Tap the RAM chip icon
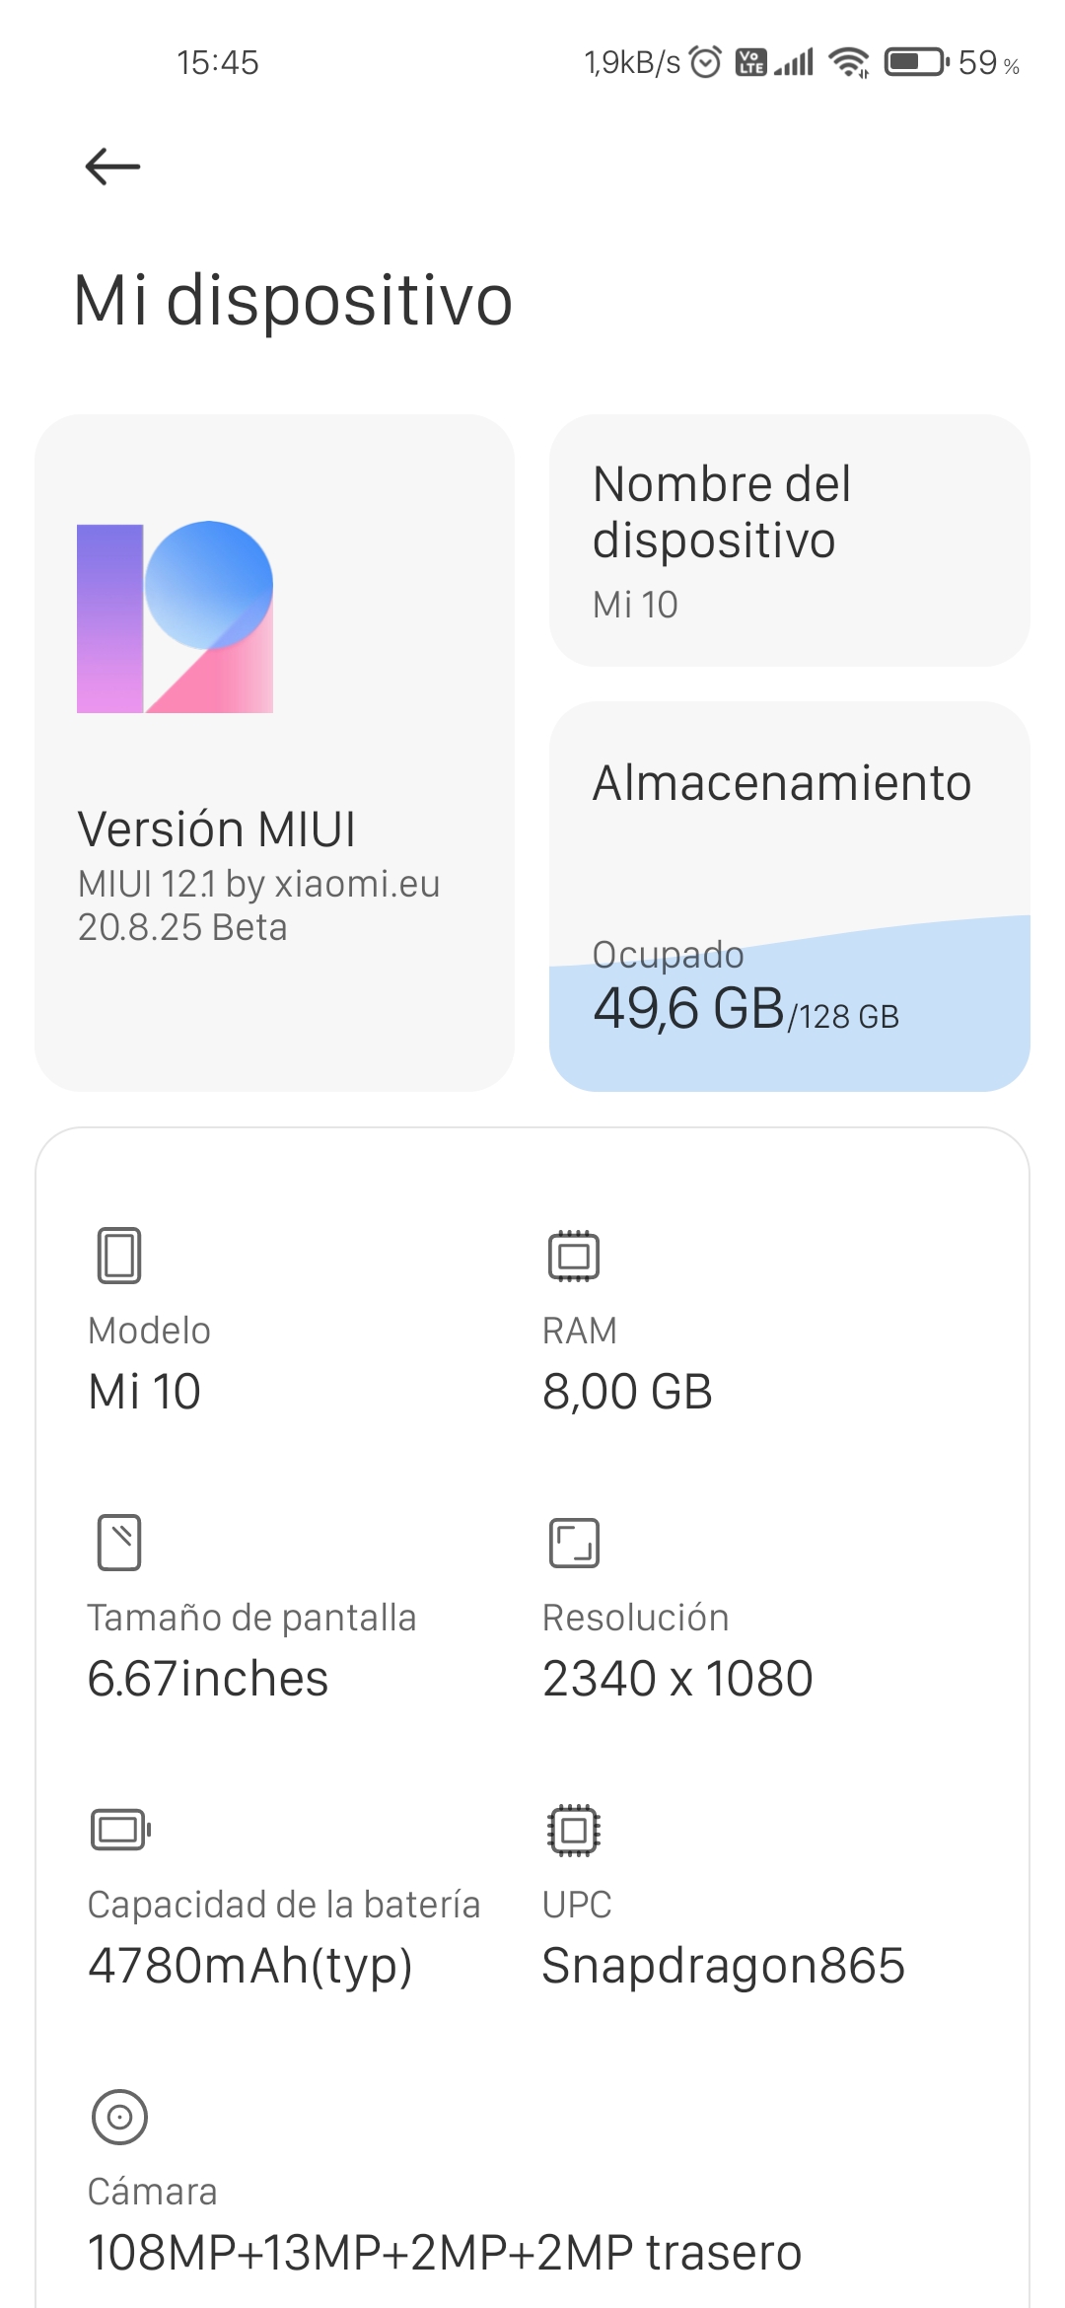Image resolution: width=1065 pixels, height=2308 pixels. (x=574, y=1256)
